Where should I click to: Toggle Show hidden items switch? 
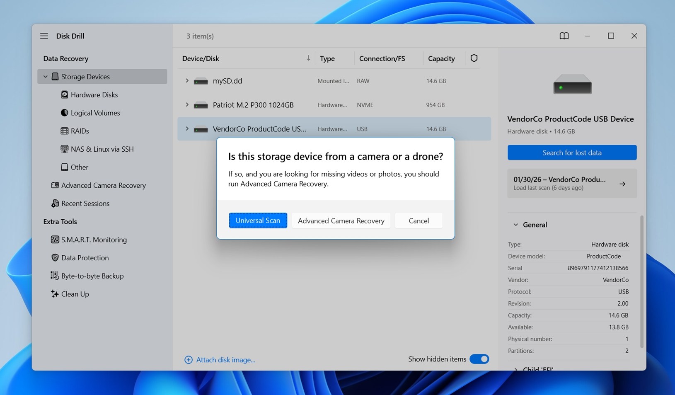click(479, 359)
